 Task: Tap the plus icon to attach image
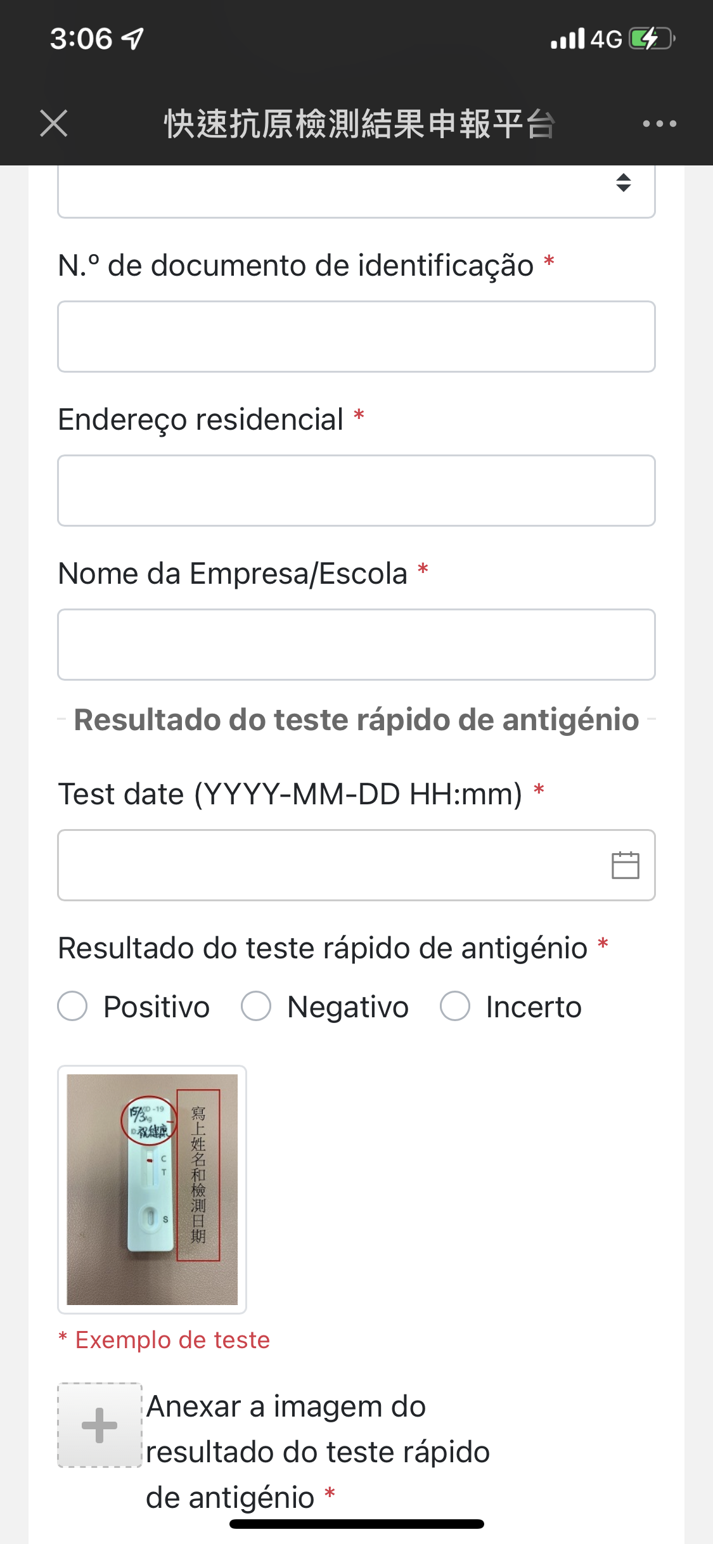pos(100,1425)
